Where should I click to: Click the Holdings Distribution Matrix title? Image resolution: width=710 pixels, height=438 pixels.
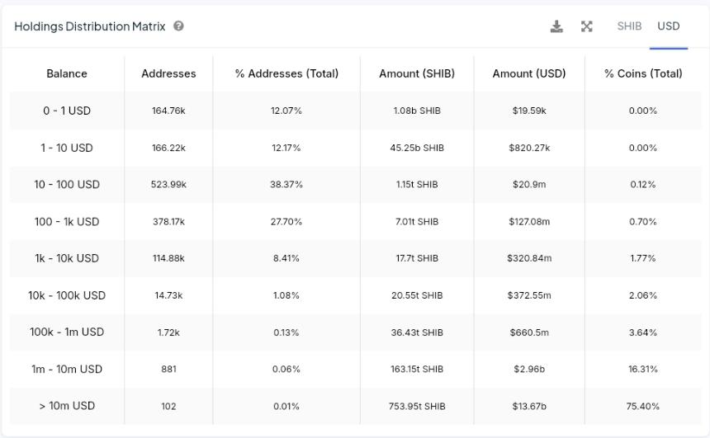(90, 26)
